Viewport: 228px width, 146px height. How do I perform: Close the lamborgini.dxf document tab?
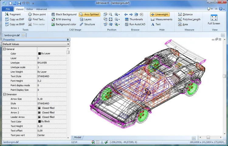tap(23, 35)
